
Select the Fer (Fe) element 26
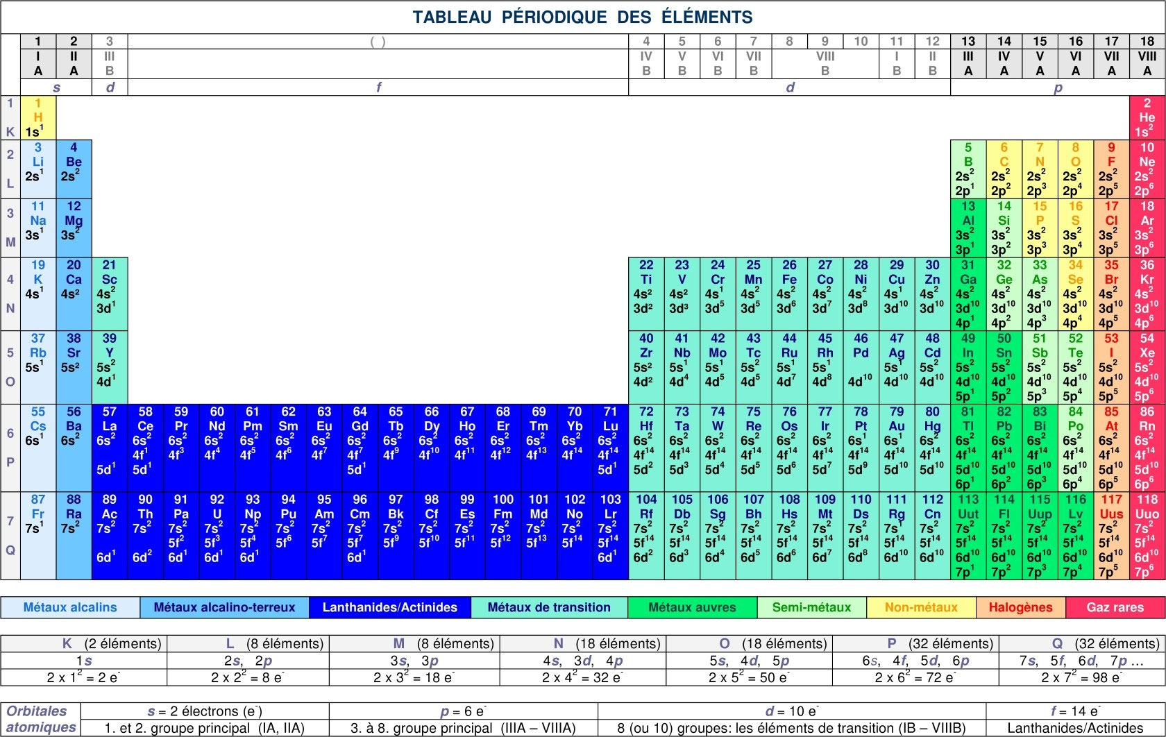(790, 290)
